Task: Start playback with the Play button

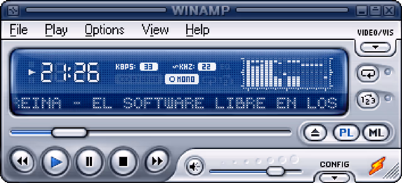Action: click(57, 162)
